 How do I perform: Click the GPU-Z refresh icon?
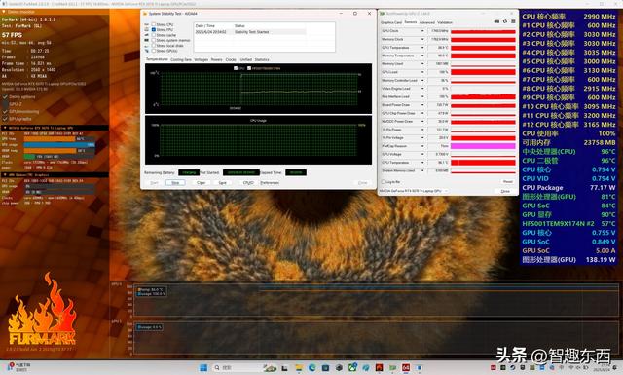[505, 21]
